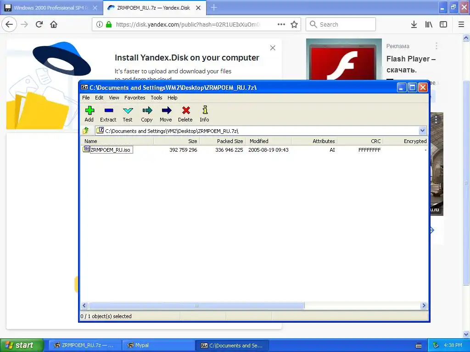470x352 pixels.
Task: Open browser Downloads panel
Action: point(414,24)
